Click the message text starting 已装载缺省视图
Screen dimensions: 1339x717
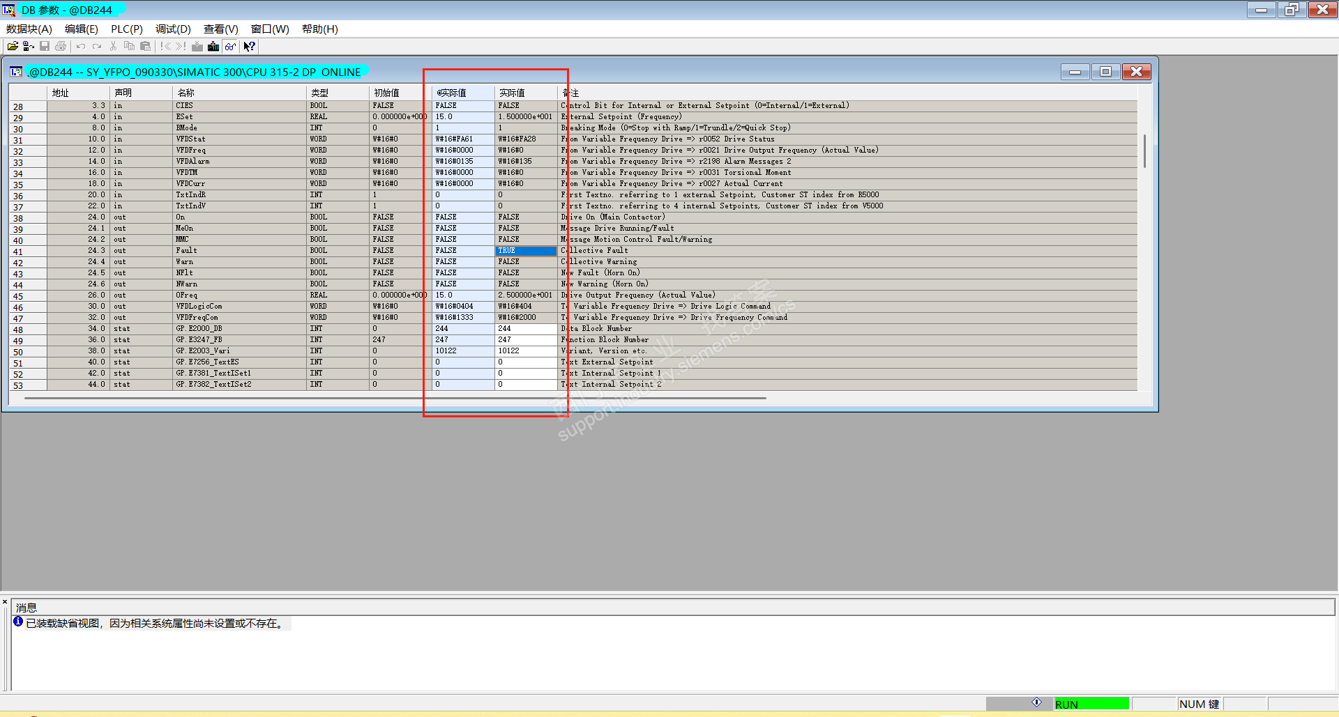click(x=156, y=624)
